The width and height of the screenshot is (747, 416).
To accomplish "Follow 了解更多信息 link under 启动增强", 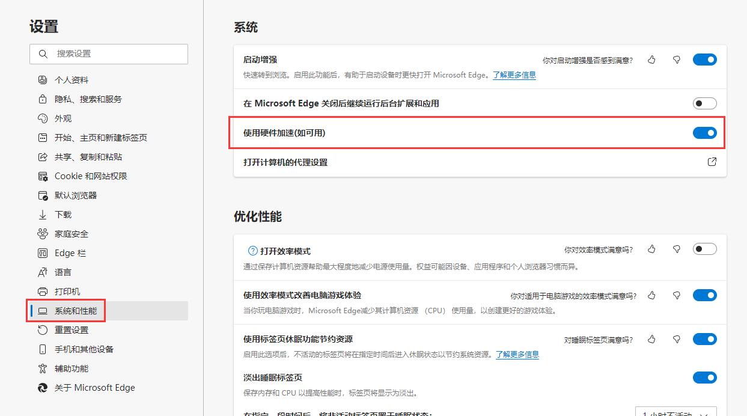I will point(514,75).
